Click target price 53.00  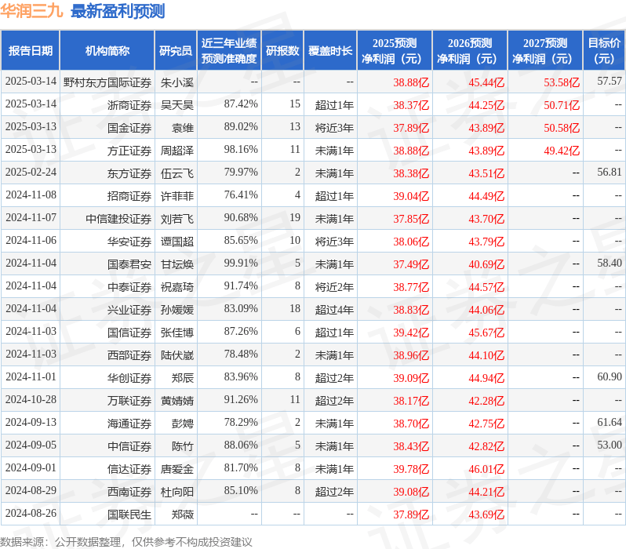(610, 445)
